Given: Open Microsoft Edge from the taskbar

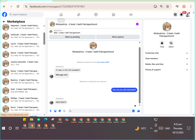Looking at the screenshot, I should pos(46,120).
